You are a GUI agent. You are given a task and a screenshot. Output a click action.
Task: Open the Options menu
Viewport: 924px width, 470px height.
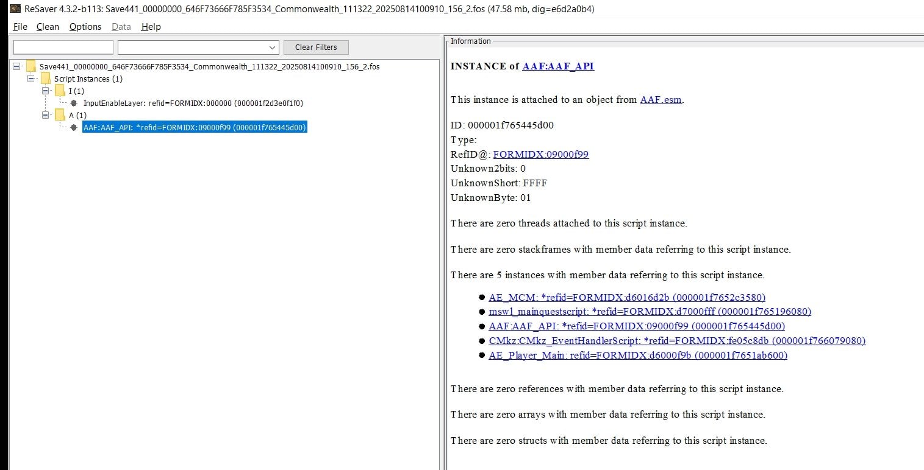(85, 27)
